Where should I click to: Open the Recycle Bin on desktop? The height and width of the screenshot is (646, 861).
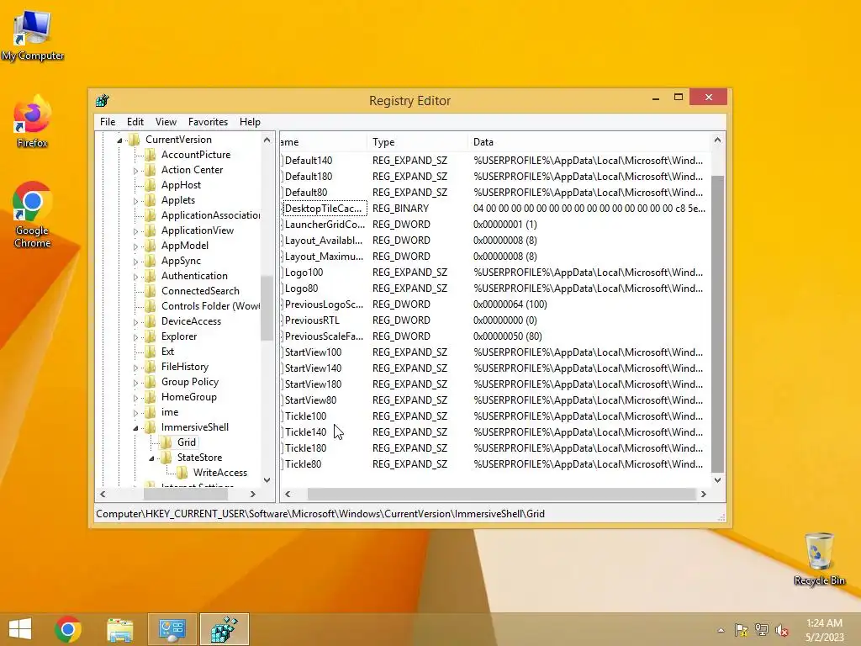tap(819, 559)
